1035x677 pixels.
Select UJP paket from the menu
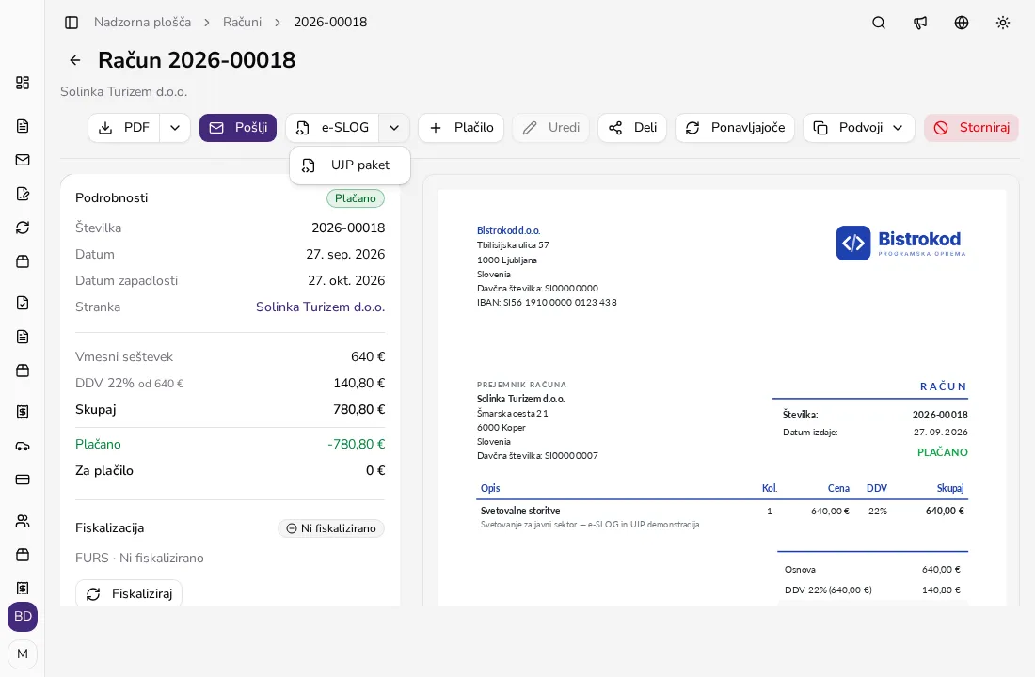tap(350, 165)
